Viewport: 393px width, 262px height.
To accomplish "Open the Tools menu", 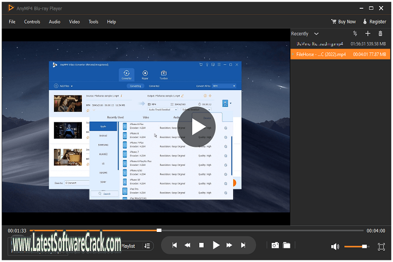I will (93, 22).
